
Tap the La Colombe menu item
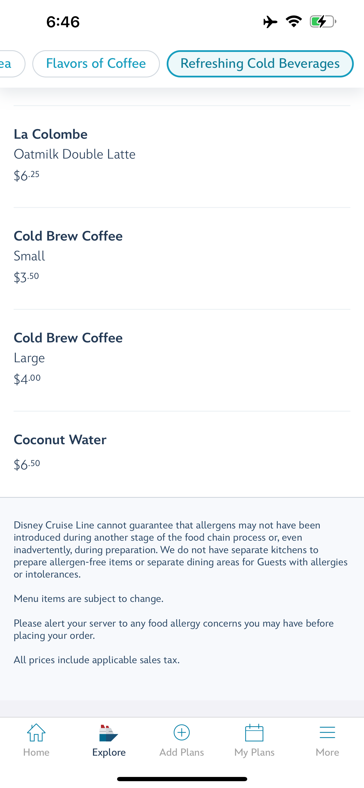click(x=182, y=157)
